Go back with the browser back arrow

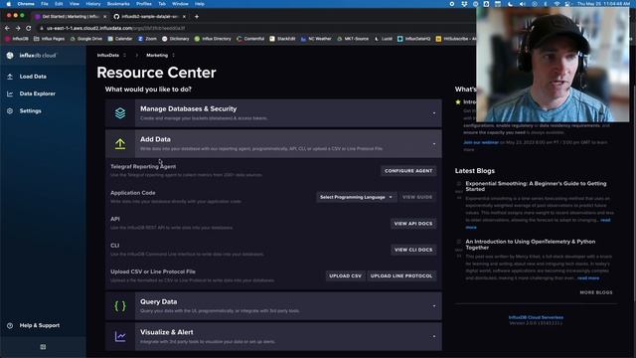point(7,28)
